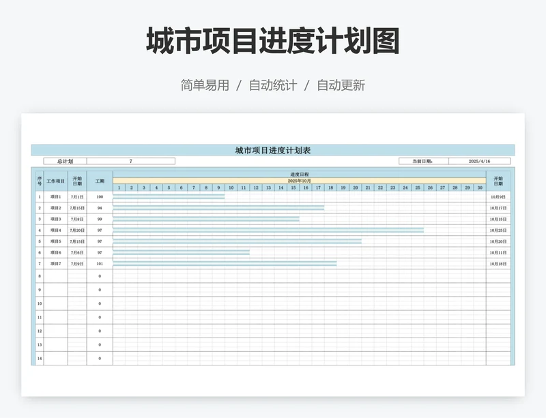Select the 进度日程 header cell
Image resolution: width=546 pixels, height=418 pixels.
tap(300, 174)
